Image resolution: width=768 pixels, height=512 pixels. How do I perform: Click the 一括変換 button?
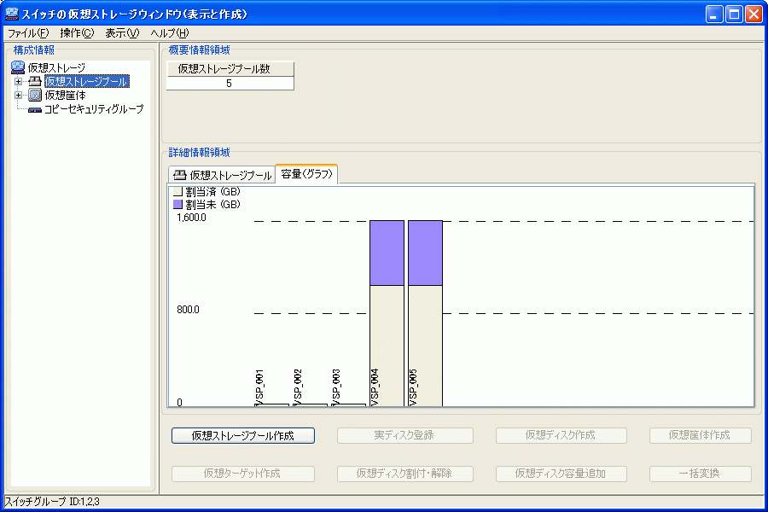[700, 474]
